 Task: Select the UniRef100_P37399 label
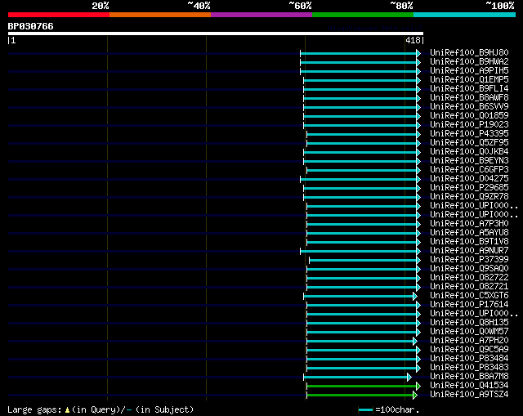[469, 260]
